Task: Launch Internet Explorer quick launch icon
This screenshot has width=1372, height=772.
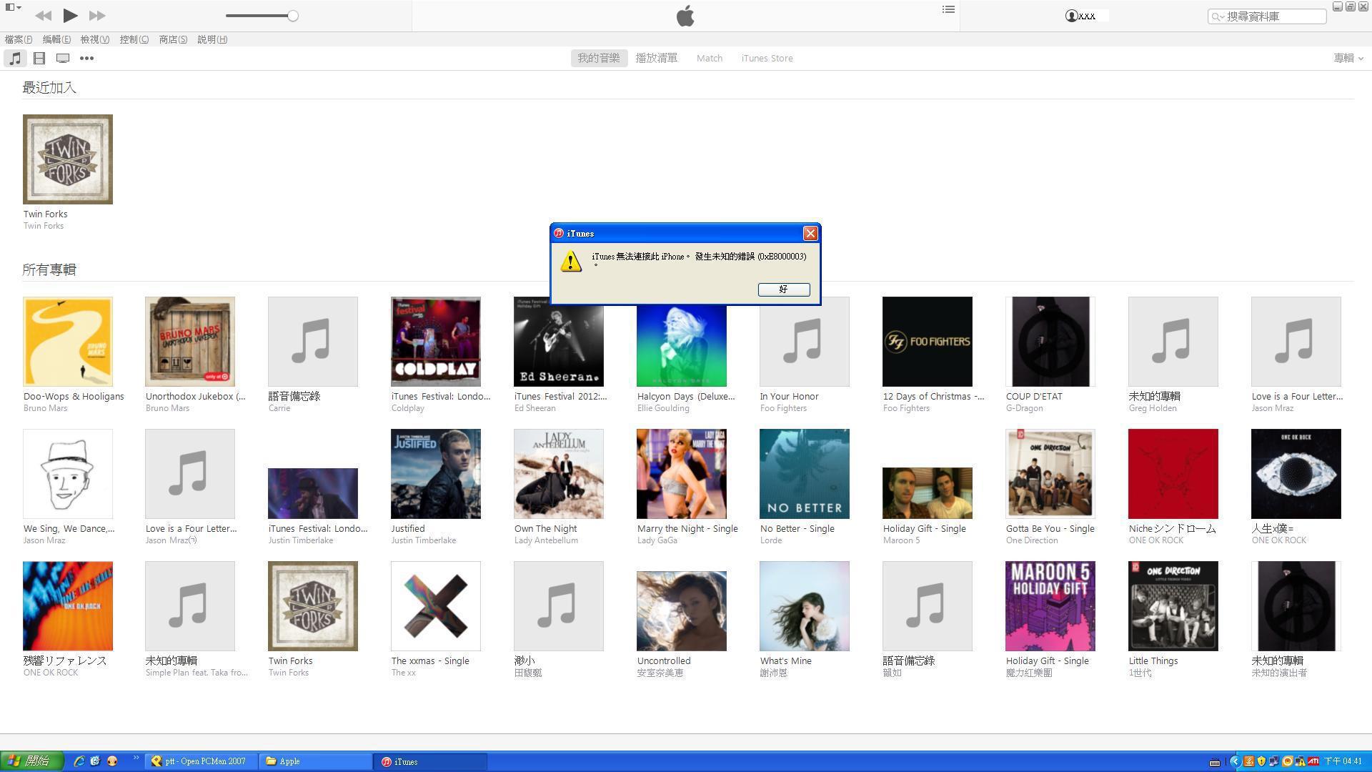Action: click(79, 761)
